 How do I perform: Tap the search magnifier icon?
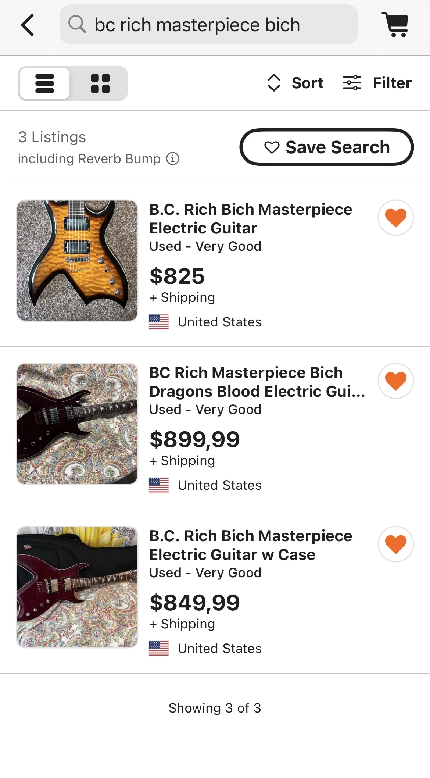(77, 25)
